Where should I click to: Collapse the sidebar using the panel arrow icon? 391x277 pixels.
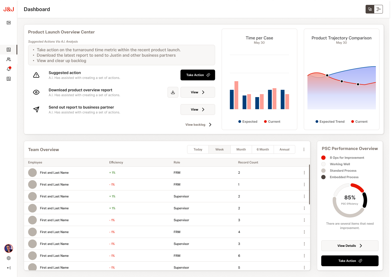(x=8, y=23)
